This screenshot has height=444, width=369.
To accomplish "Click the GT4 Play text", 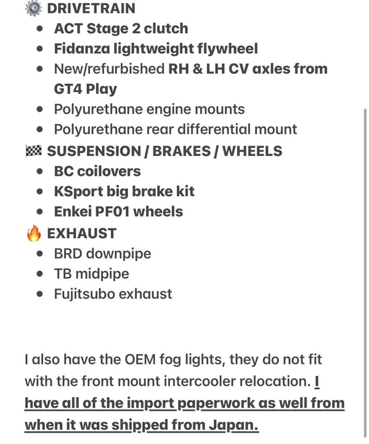I will (x=86, y=89).
